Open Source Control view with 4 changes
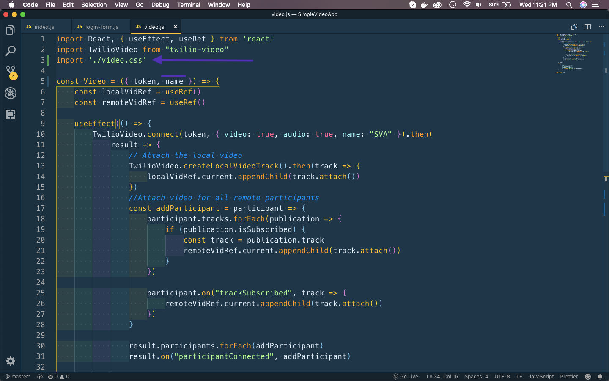Viewport: 609px width, 381px height. pyautogui.click(x=11, y=72)
